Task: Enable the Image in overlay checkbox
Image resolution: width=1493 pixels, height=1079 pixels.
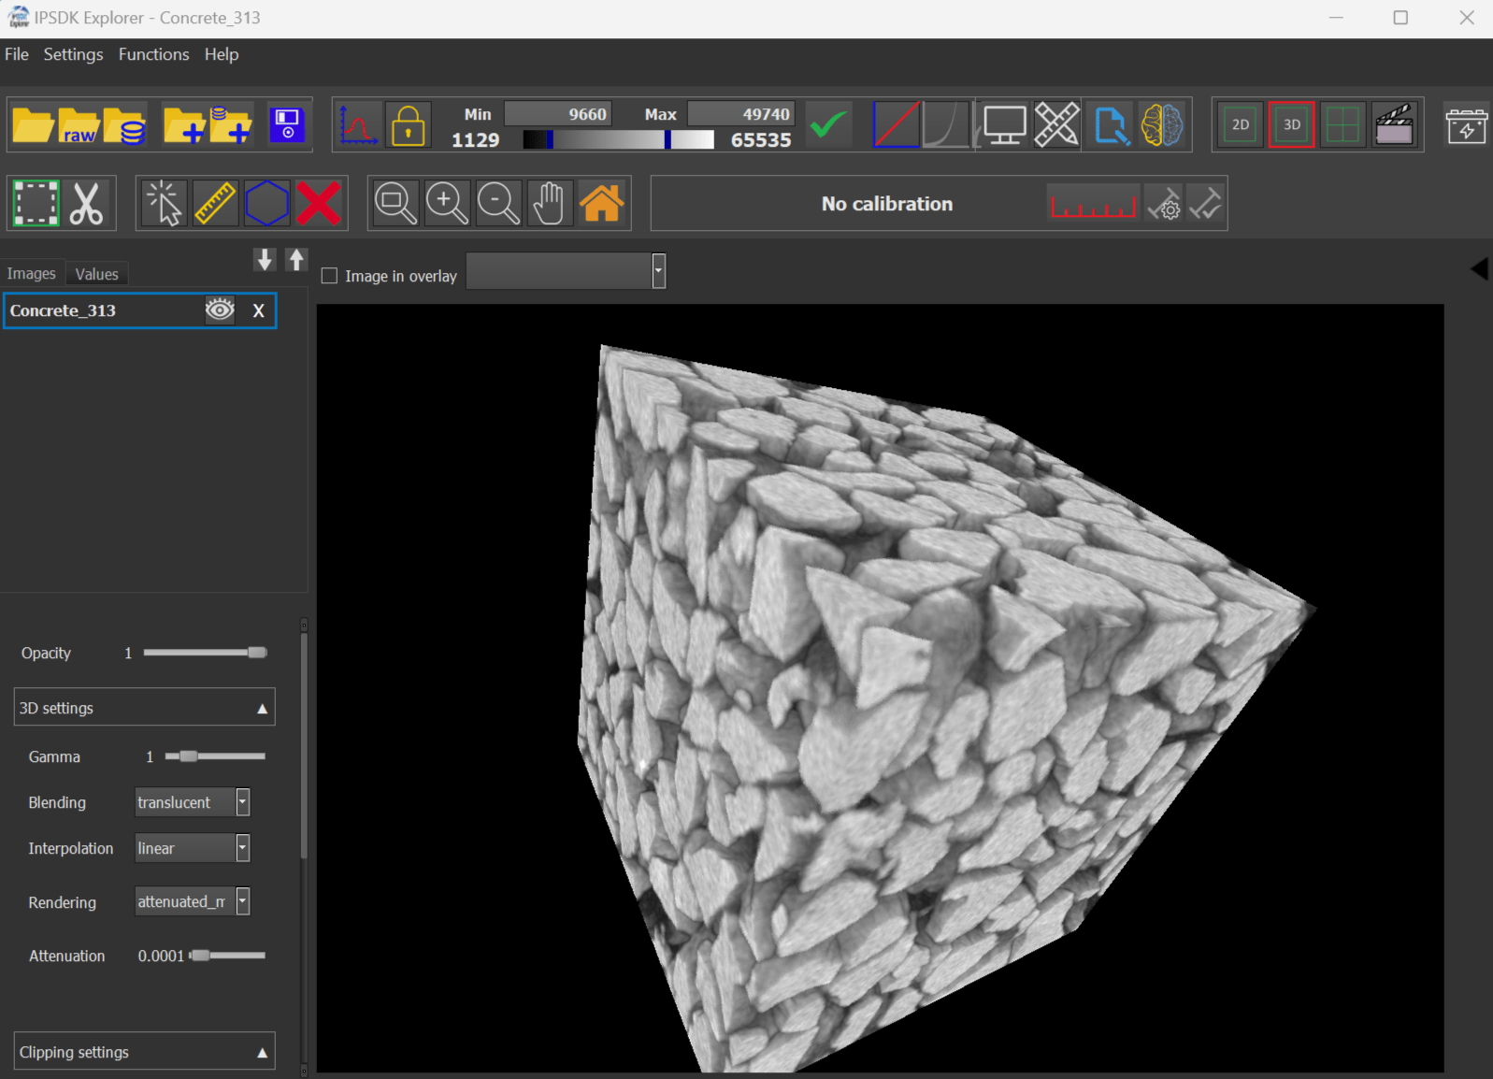Action: (329, 276)
